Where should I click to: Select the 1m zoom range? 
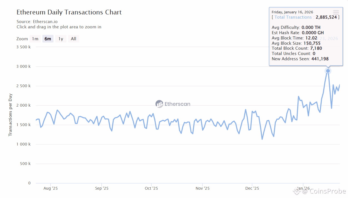(x=35, y=39)
